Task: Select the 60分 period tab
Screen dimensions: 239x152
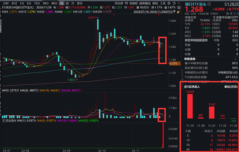Action: 54,3
